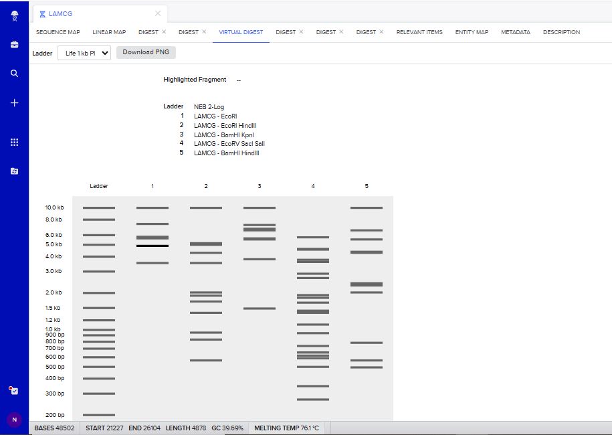Close the first Digest tab

[x=164, y=32]
